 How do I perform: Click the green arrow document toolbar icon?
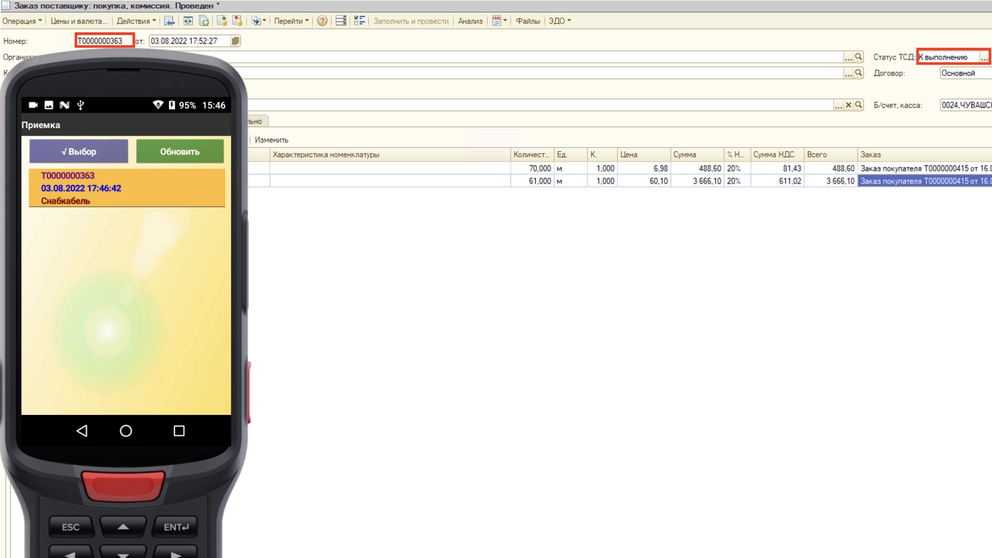click(x=222, y=21)
